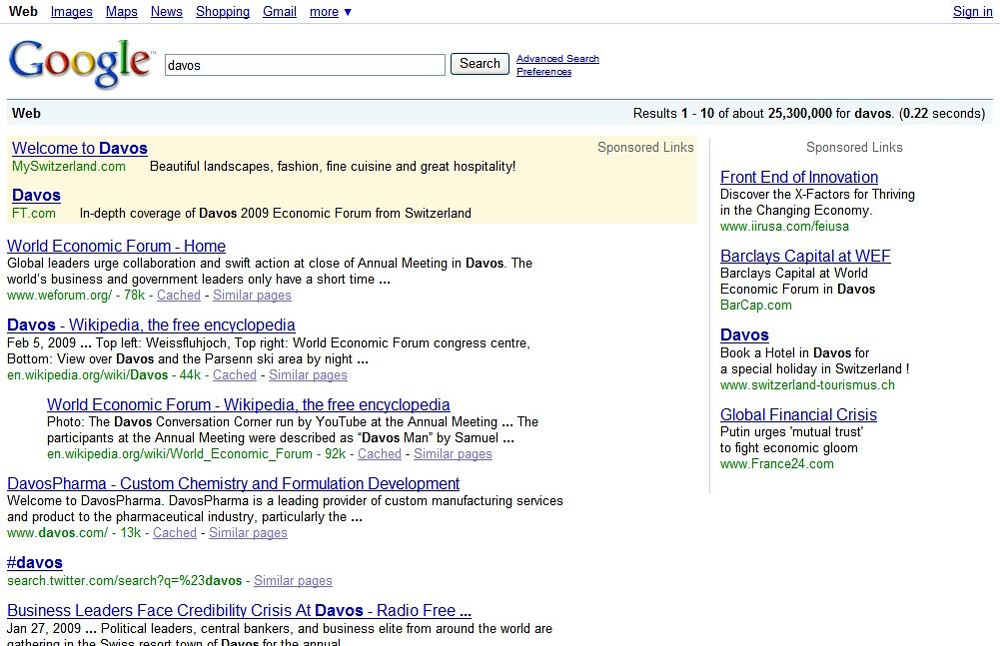Click the 'search.twitter.com/search?q=%23davos' URL text
The width and height of the screenshot is (1000, 646).
124,581
